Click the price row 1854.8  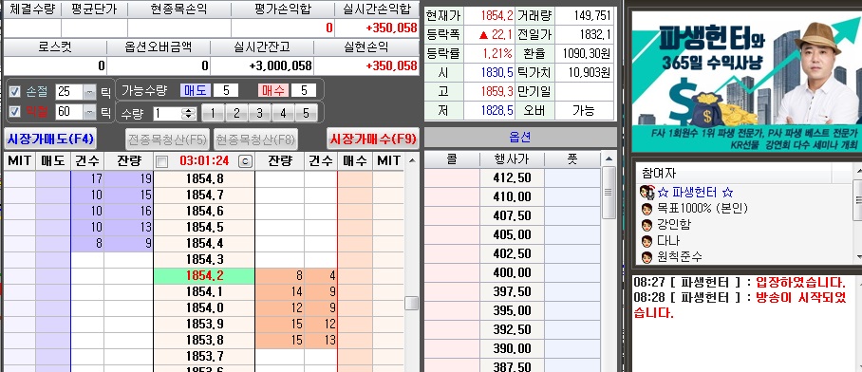tap(204, 179)
